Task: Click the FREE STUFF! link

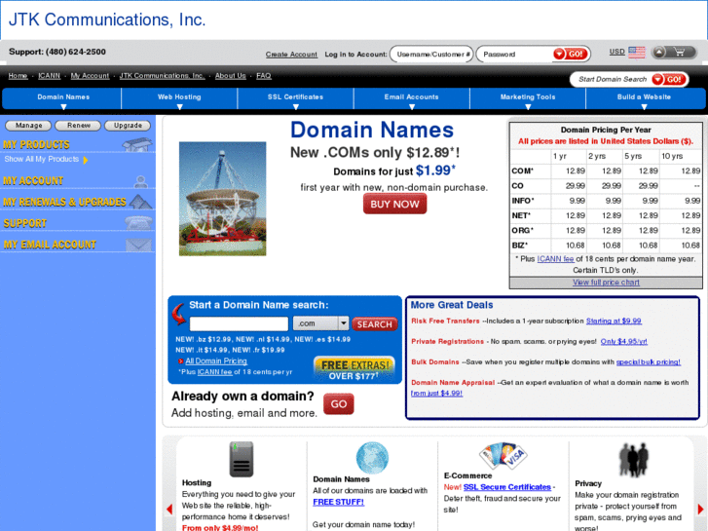Action: click(338, 502)
